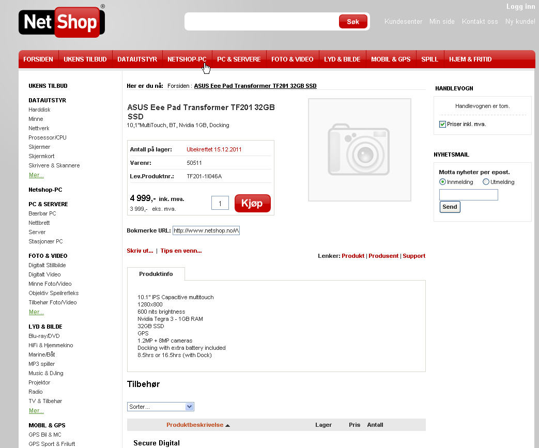Screen dimensions: 539x448
Task: Sort table by Pris column
Action: tap(355, 425)
